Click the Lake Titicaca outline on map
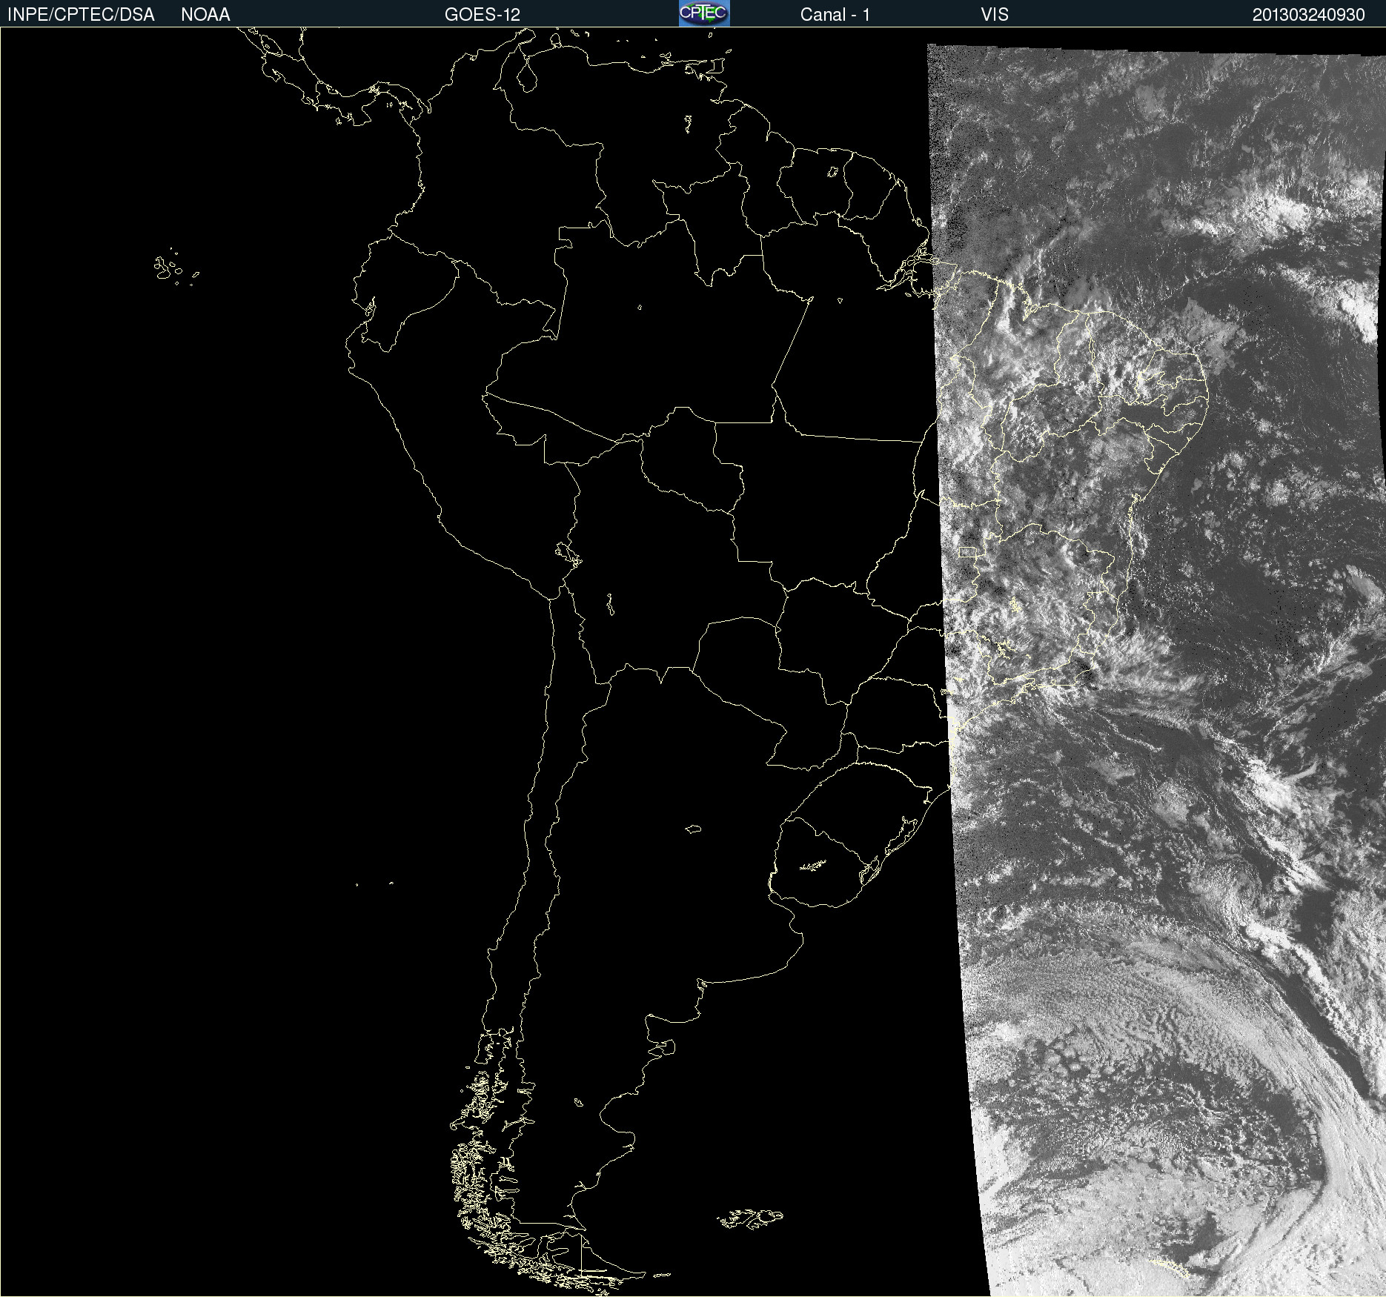Screen dimensions: 1386x1297 pyautogui.click(x=568, y=553)
